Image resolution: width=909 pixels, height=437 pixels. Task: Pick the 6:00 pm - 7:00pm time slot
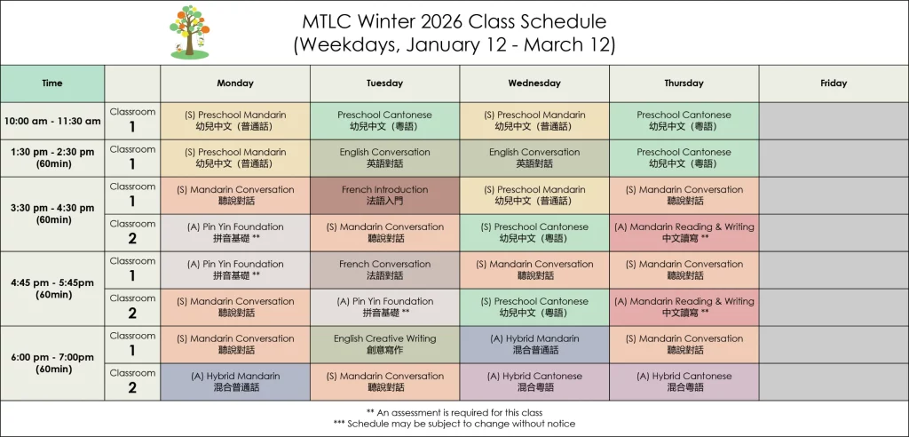[x=52, y=363]
